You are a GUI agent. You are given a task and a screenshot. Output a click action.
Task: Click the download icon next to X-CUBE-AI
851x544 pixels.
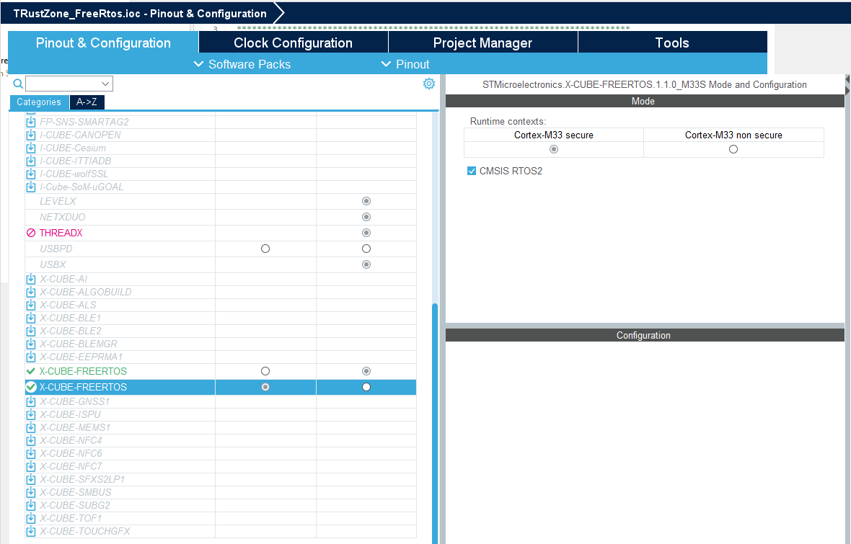click(30, 278)
